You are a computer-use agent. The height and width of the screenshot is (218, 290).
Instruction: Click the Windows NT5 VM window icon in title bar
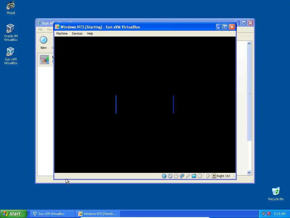[57, 27]
